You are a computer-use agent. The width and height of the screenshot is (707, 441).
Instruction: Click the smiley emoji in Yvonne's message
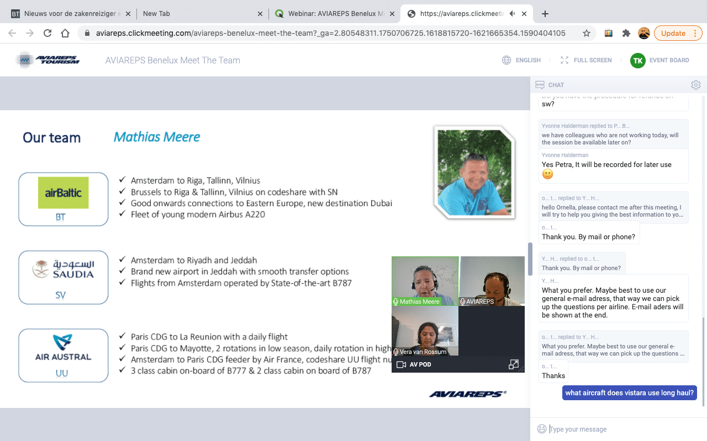(x=547, y=174)
